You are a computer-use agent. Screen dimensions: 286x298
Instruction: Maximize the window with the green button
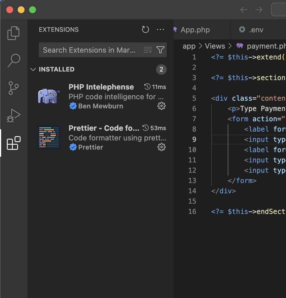33,10
